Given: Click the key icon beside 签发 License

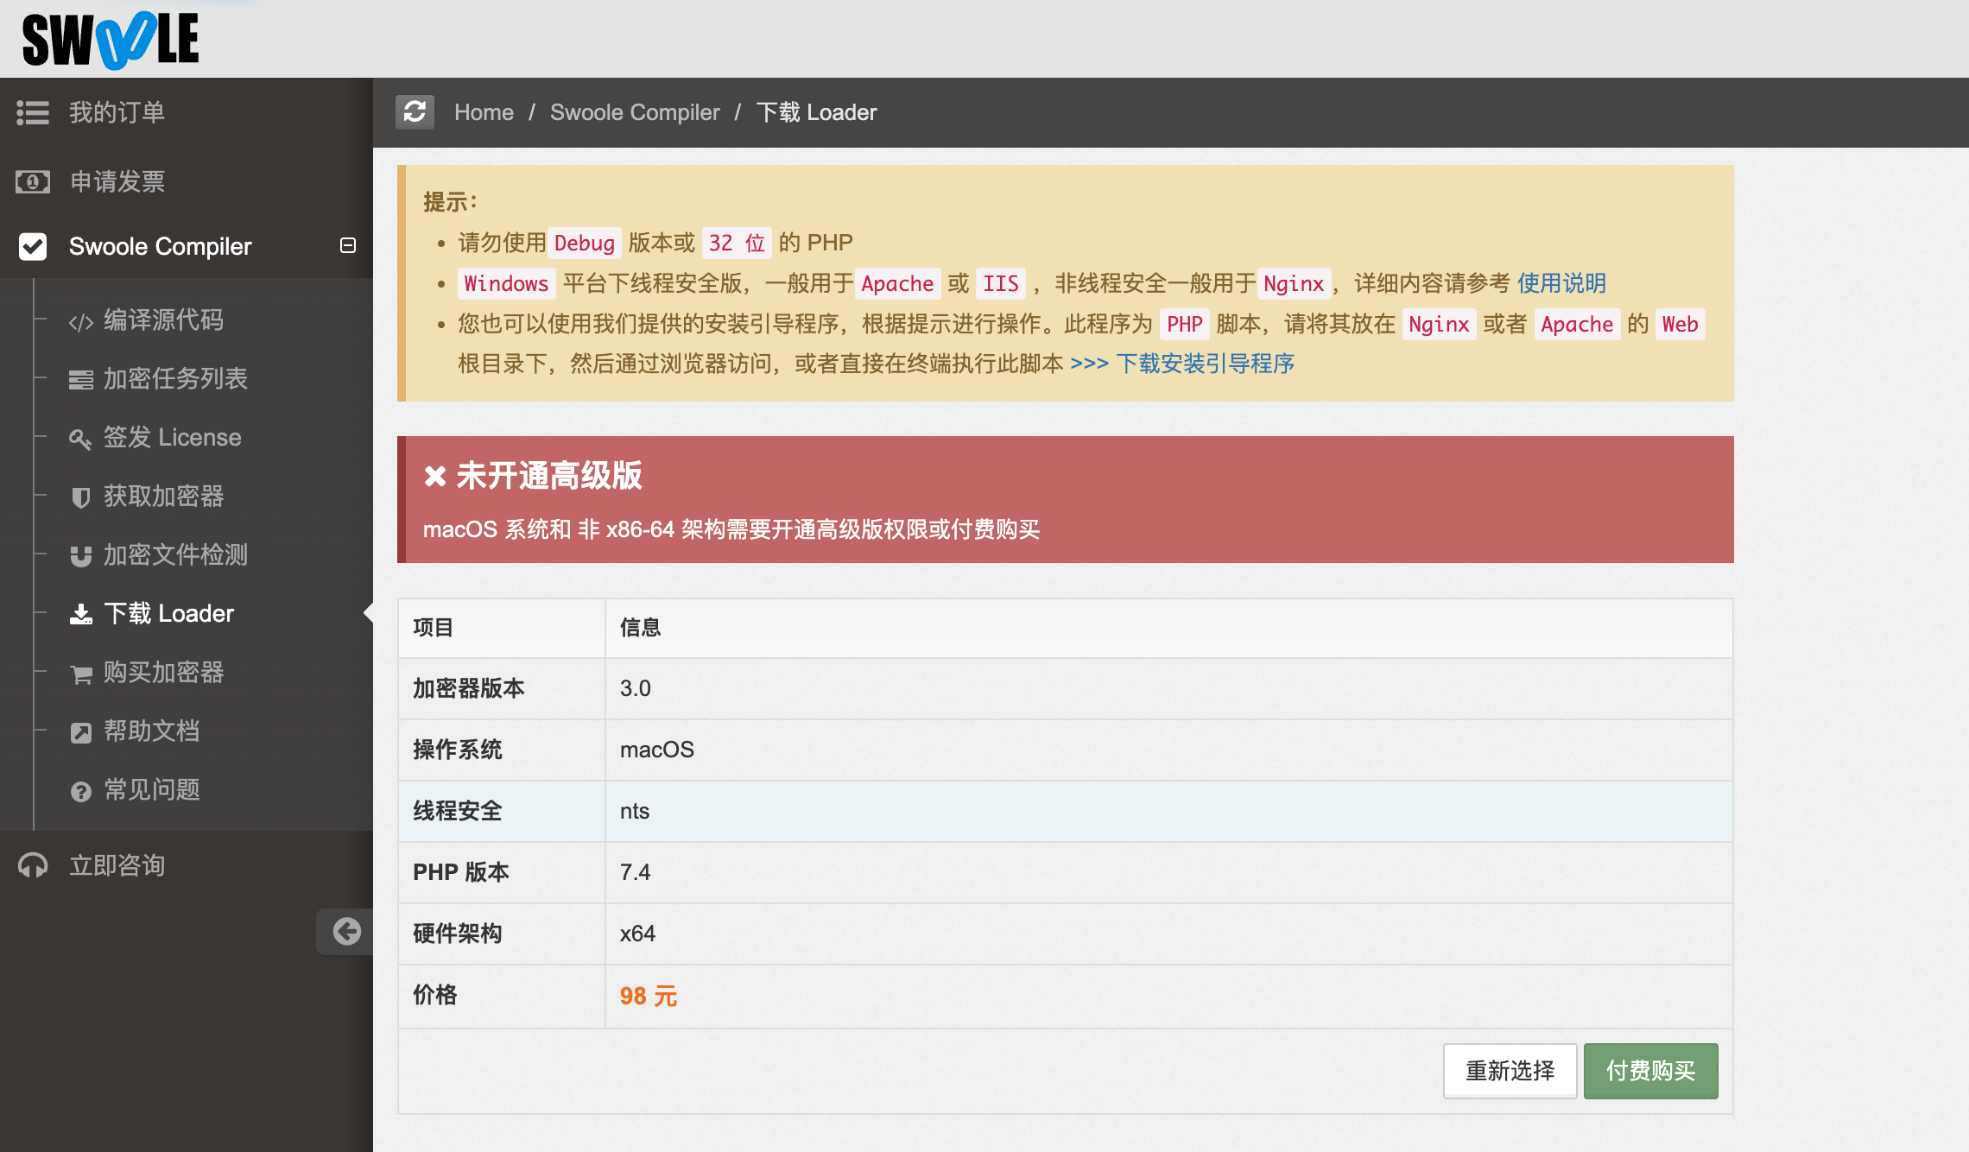Looking at the screenshot, I should (x=80, y=439).
